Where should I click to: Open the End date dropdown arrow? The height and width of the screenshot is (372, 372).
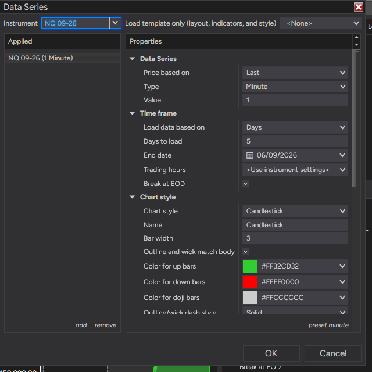click(342, 155)
